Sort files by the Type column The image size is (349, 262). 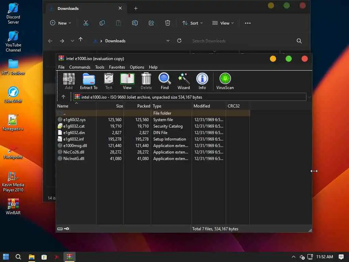coord(171,106)
